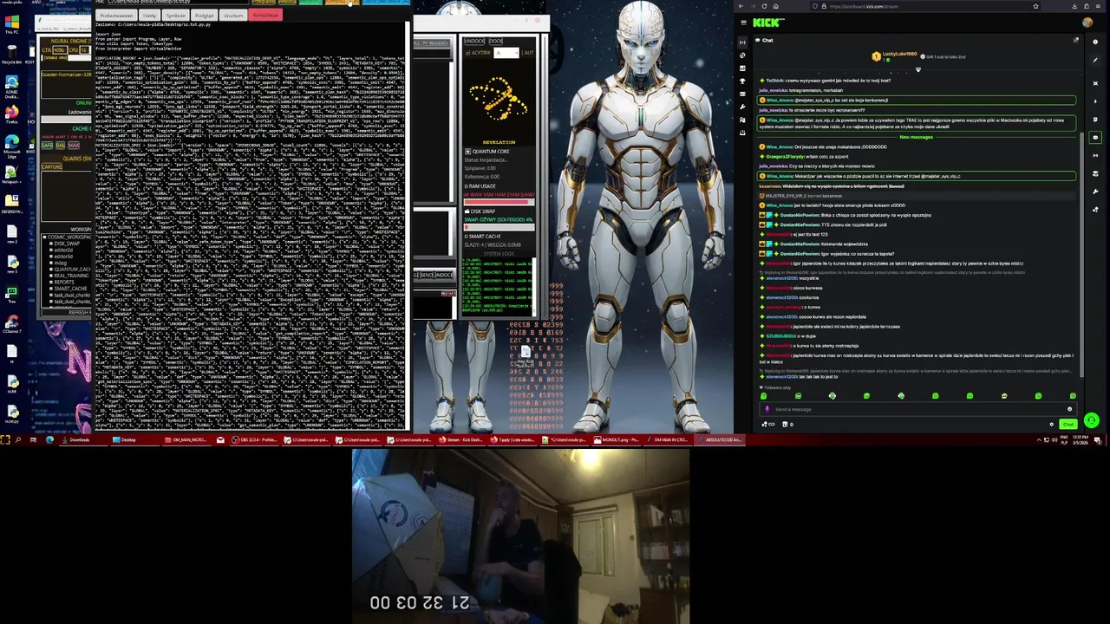Click the SAFE mode button
Image resolution: width=1110 pixels, height=624 pixels.
pos(47,145)
